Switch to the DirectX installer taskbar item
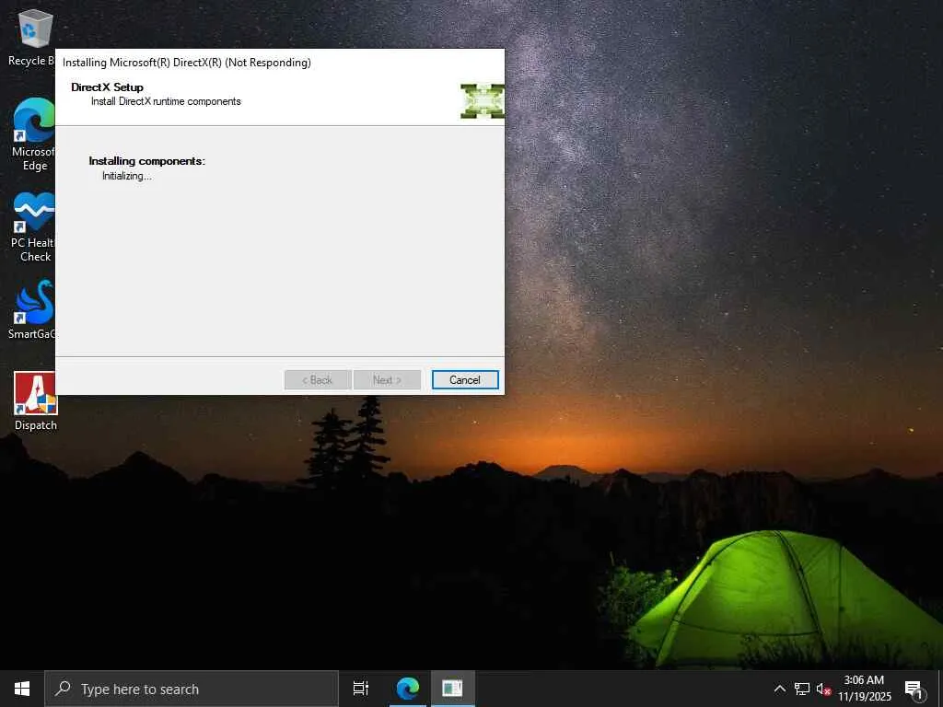943x707 pixels. point(452,689)
